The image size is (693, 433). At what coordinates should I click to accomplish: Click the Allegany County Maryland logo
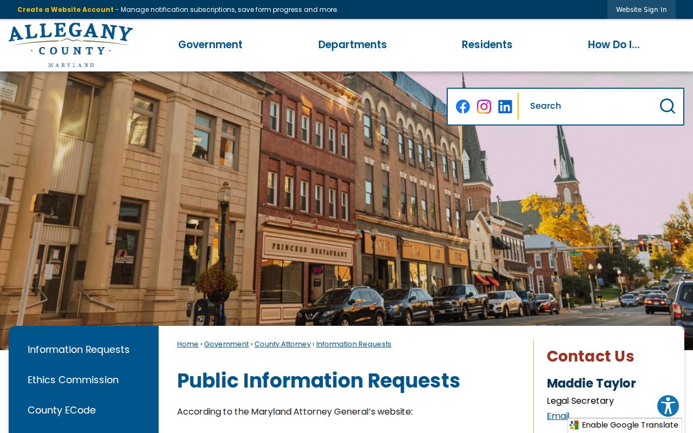[70, 45]
